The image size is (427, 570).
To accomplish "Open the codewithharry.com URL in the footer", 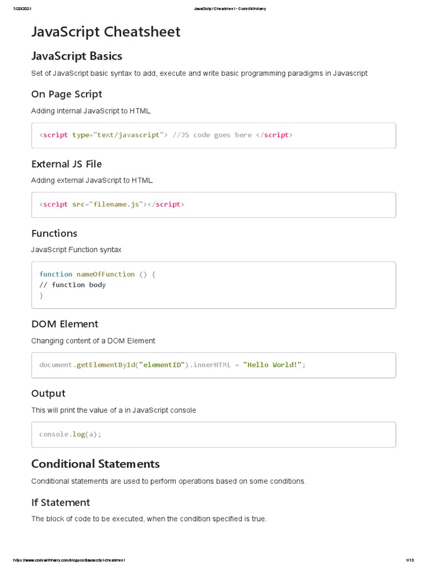I will 70,560.
